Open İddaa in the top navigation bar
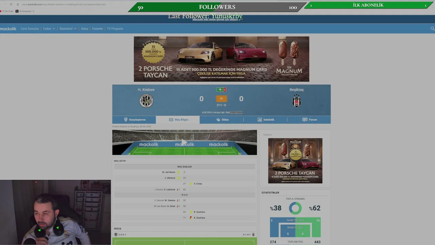435x245 pixels. pos(84,29)
